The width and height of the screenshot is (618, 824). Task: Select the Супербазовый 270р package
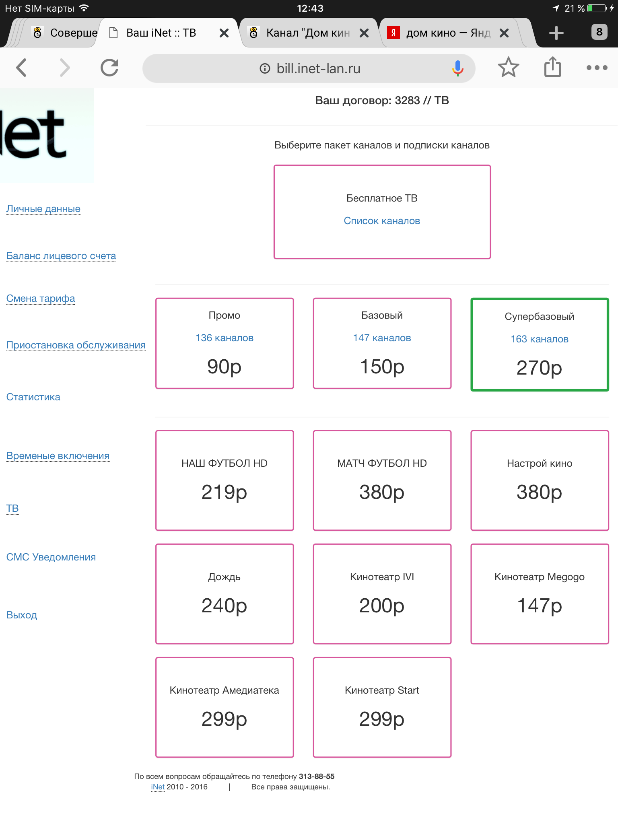pyautogui.click(x=540, y=344)
